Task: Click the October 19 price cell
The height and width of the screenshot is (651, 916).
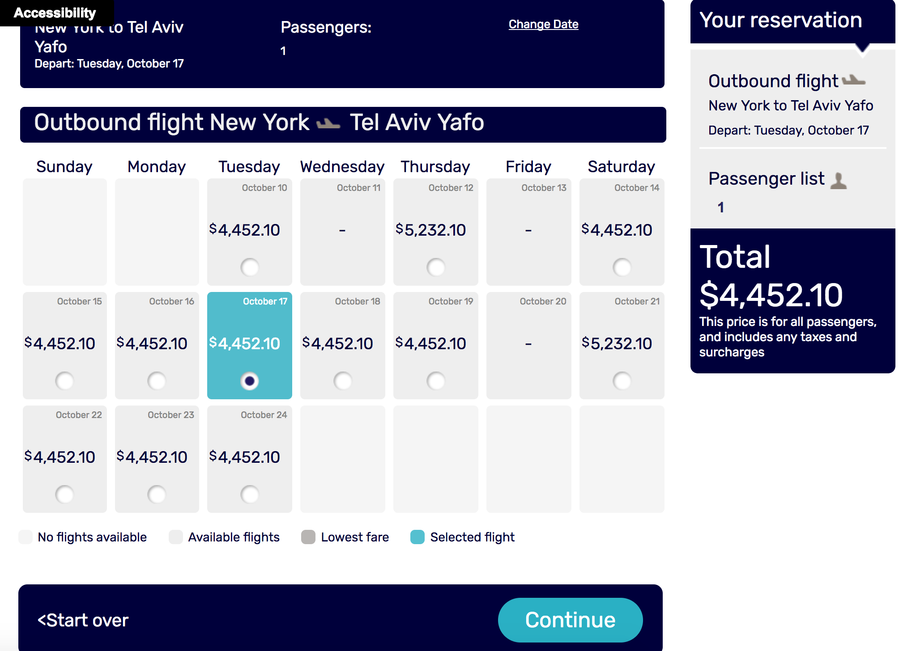Action: point(435,343)
